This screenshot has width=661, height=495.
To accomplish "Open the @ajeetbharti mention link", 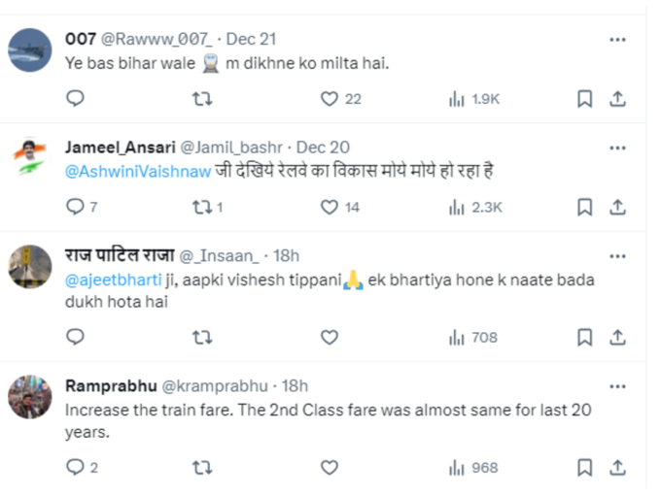I will click(113, 280).
